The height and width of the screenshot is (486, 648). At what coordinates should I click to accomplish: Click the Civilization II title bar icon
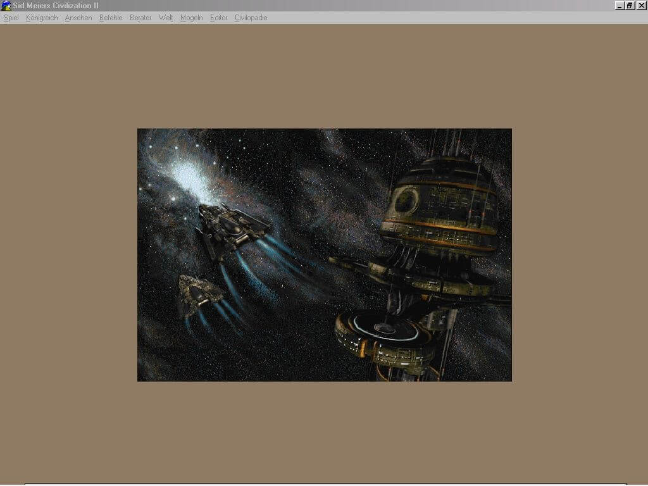click(x=6, y=5)
